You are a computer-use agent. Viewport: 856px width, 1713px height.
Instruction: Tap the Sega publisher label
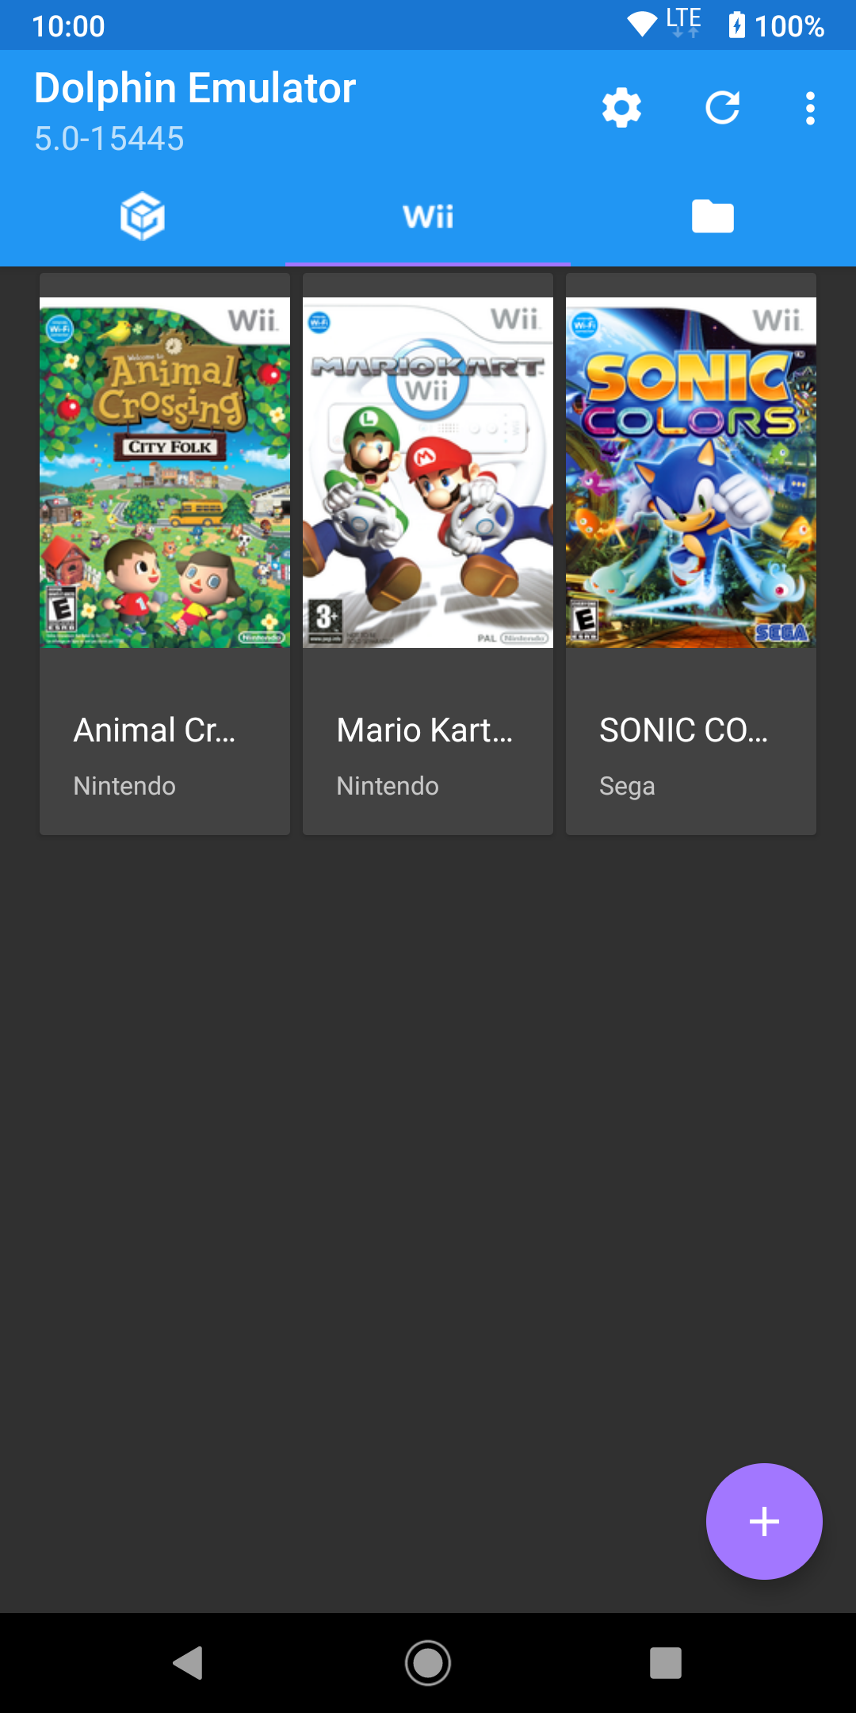coord(627,786)
